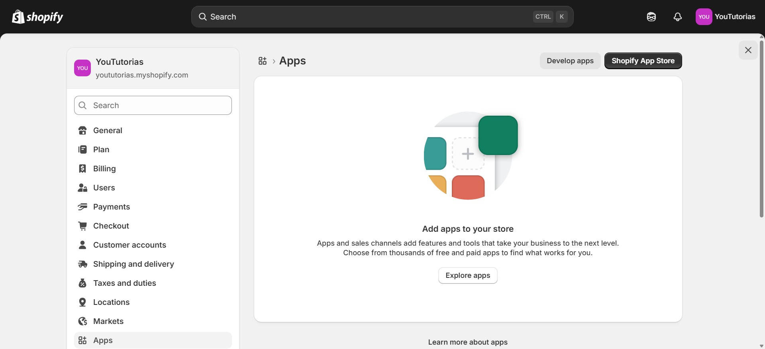Click the Shipping truck icon
Image resolution: width=765 pixels, height=349 pixels.
pyautogui.click(x=82, y=264)
